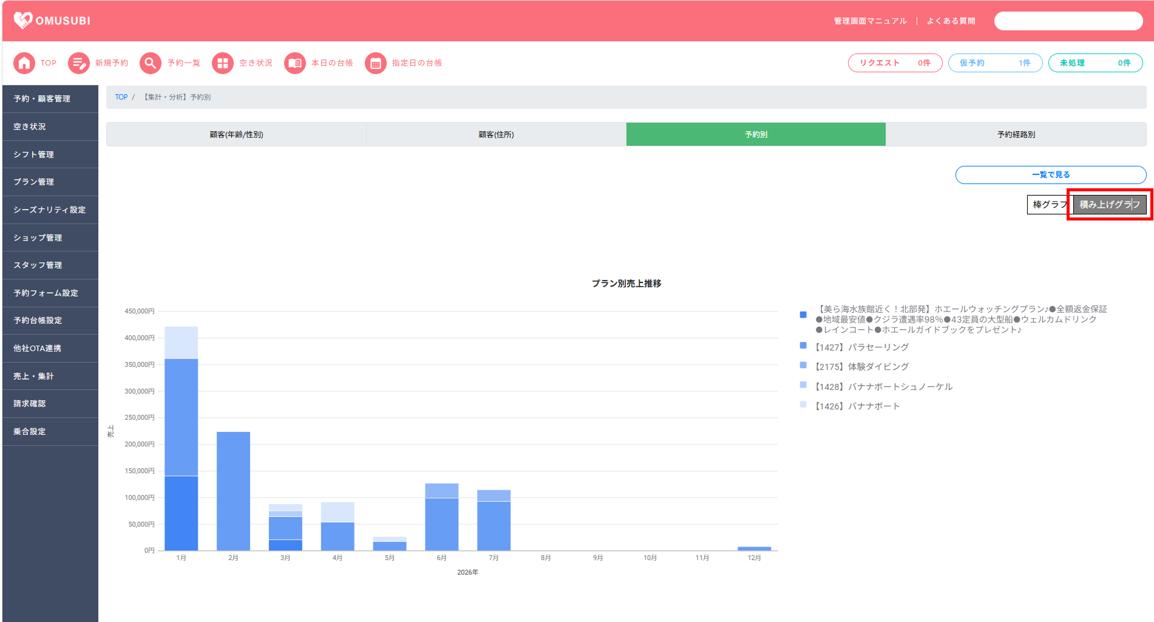
Task: Open シーズナリティ設定 in the sidebar
Action: point(50,210)
